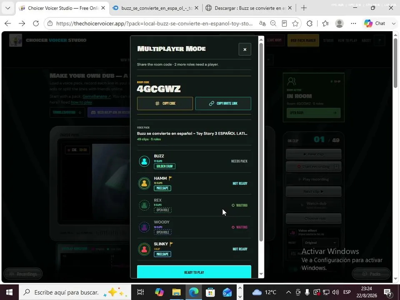Open the browser profile menu

[339, 23]
